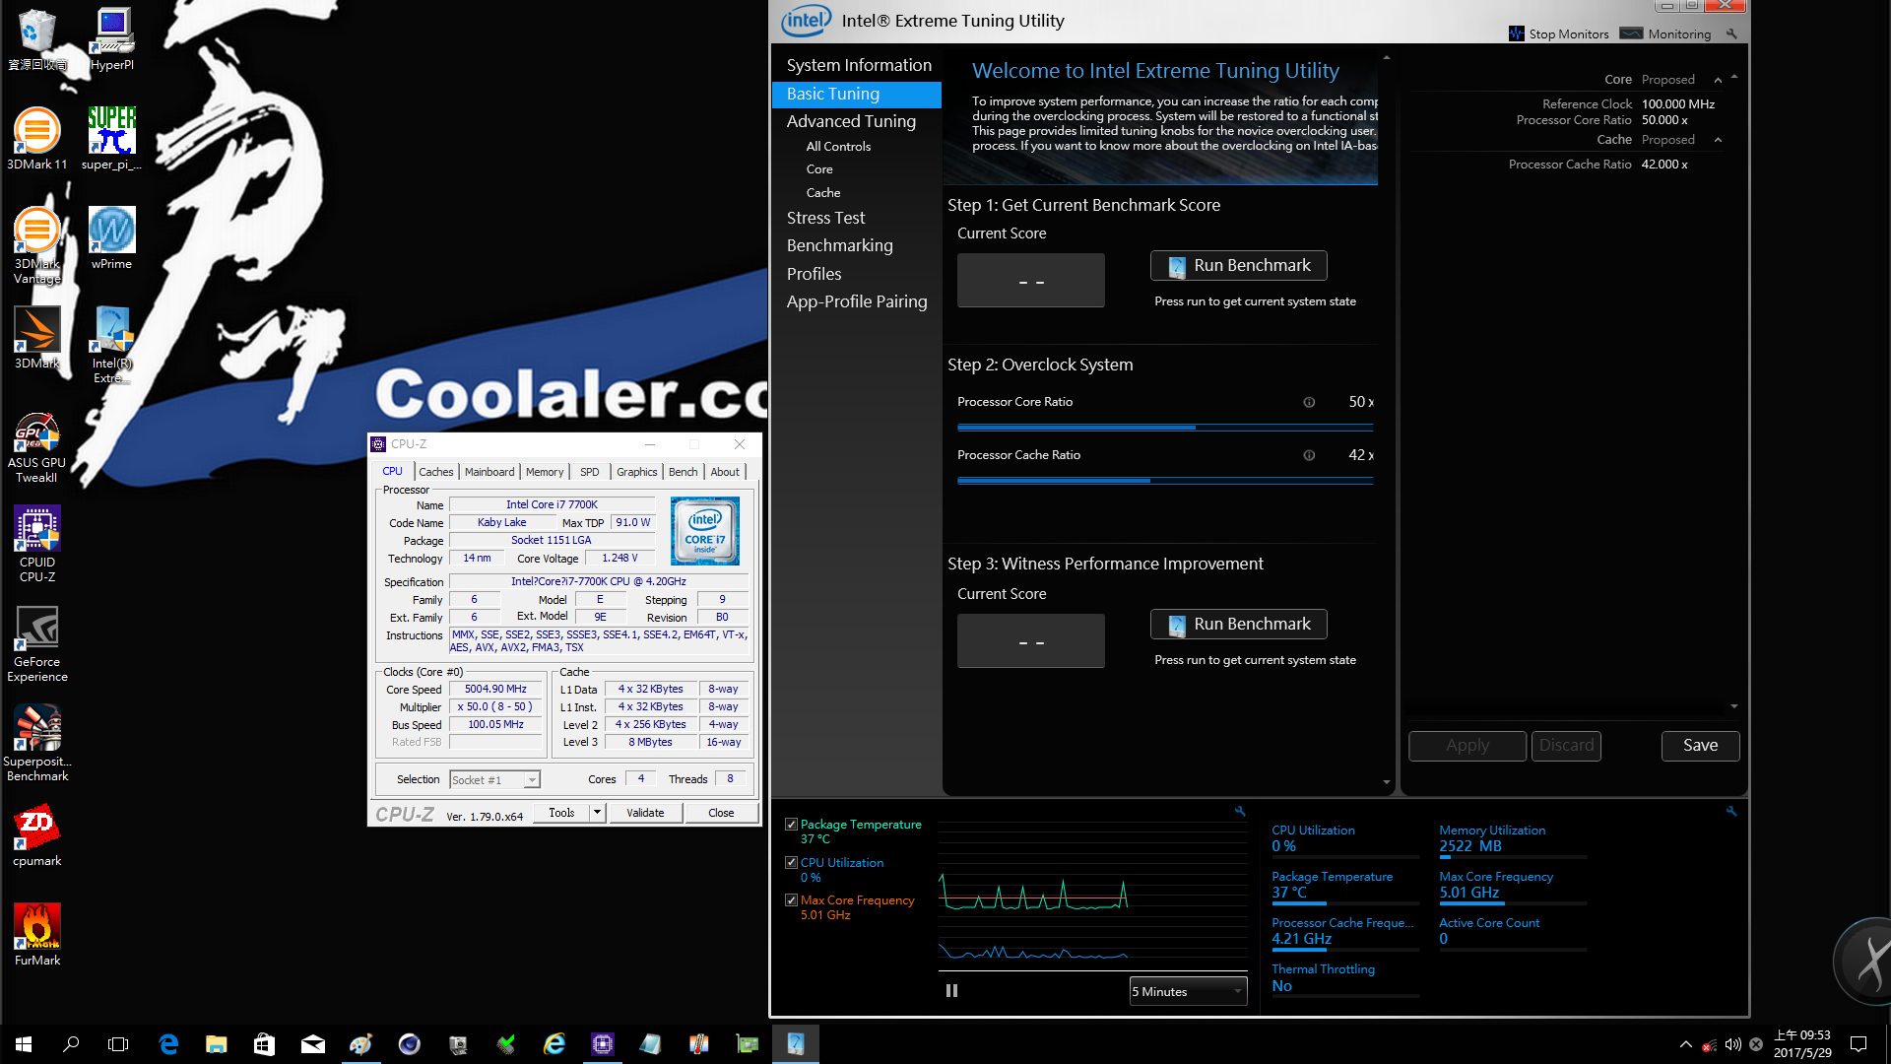Collapse the Core proposed settings section

(x=1718, y=80)
